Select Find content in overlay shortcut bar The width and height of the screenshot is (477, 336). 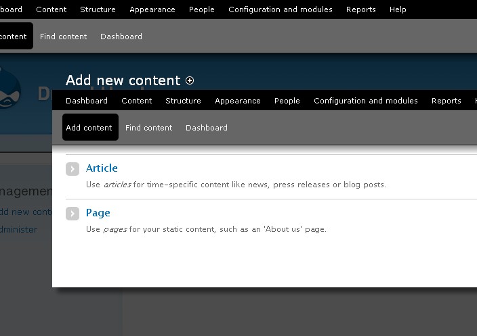point(149,128)
